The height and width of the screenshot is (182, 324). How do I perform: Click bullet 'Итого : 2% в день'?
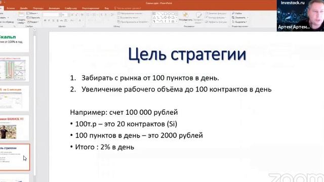102,147
